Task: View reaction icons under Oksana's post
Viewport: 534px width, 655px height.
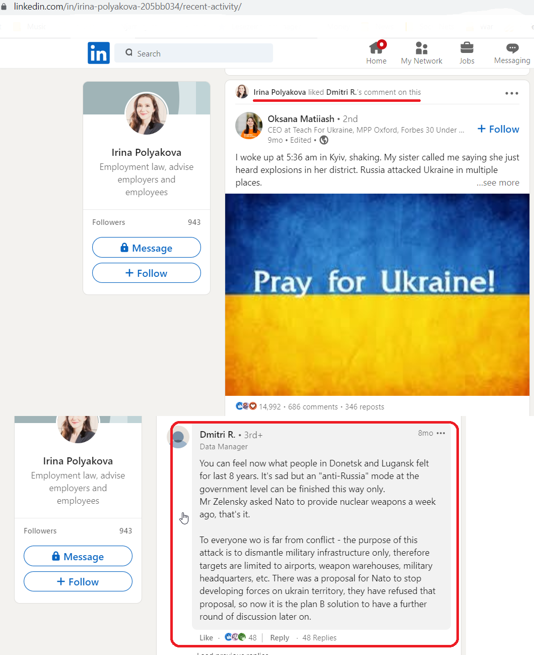Action: click(x=246, y=406)
